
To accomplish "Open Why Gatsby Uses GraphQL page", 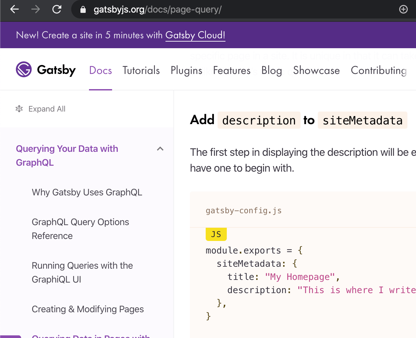I will [x=87, y=192].
